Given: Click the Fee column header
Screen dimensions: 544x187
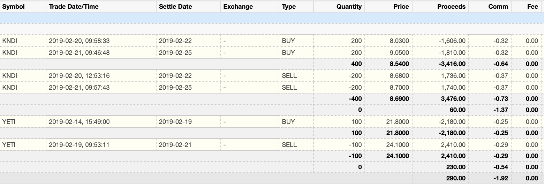Looking at the screenshot, I should pyautogui.click(x=532, y=7).
